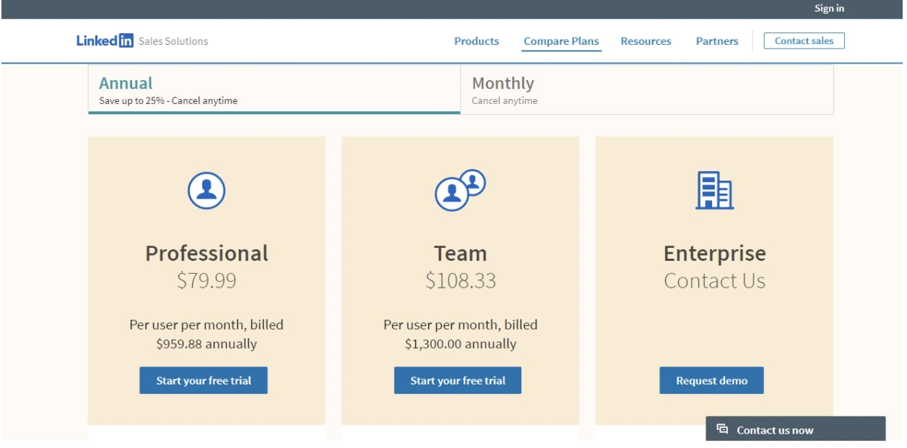Click the Professional plan heading

(207, 254)
